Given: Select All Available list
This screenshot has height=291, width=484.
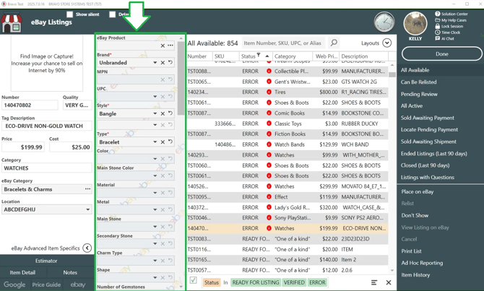Looking at the screenshot, I should coord(415,70).
